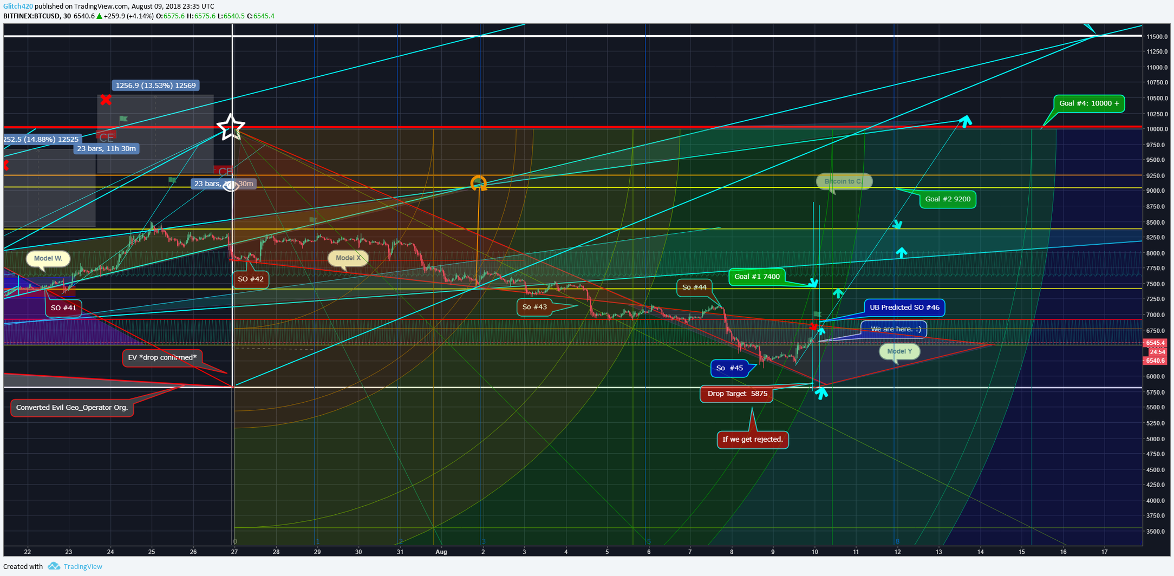Select the Model W. label bubble

point(48,258)
